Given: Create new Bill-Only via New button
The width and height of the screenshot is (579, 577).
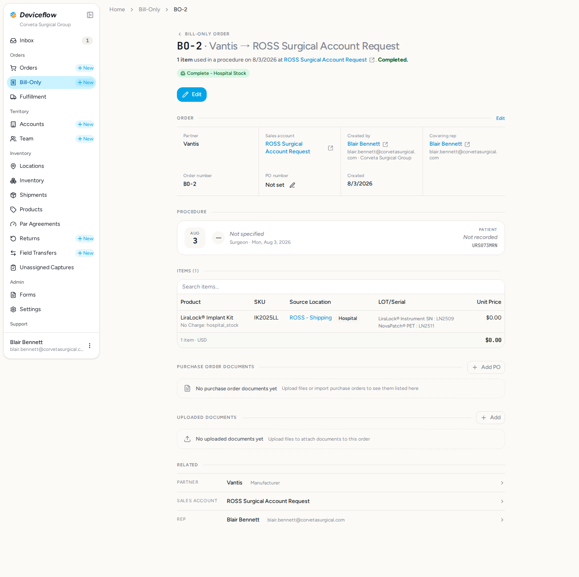Looking at the screenshot, I should click(85, 82).
